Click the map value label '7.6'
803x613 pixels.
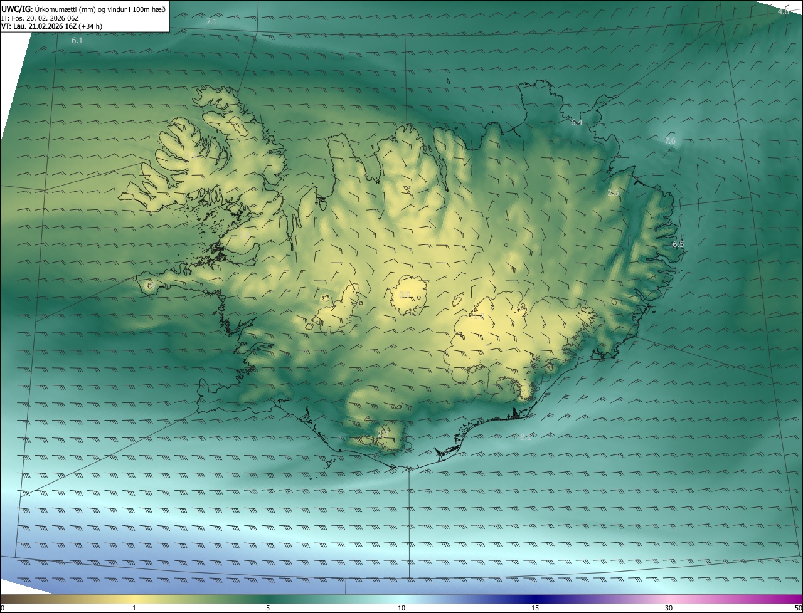670,141
